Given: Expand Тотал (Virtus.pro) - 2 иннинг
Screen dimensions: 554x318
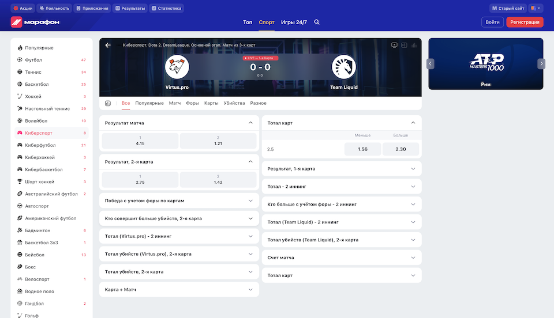Looking at the screenshot, I should (179, 236).
